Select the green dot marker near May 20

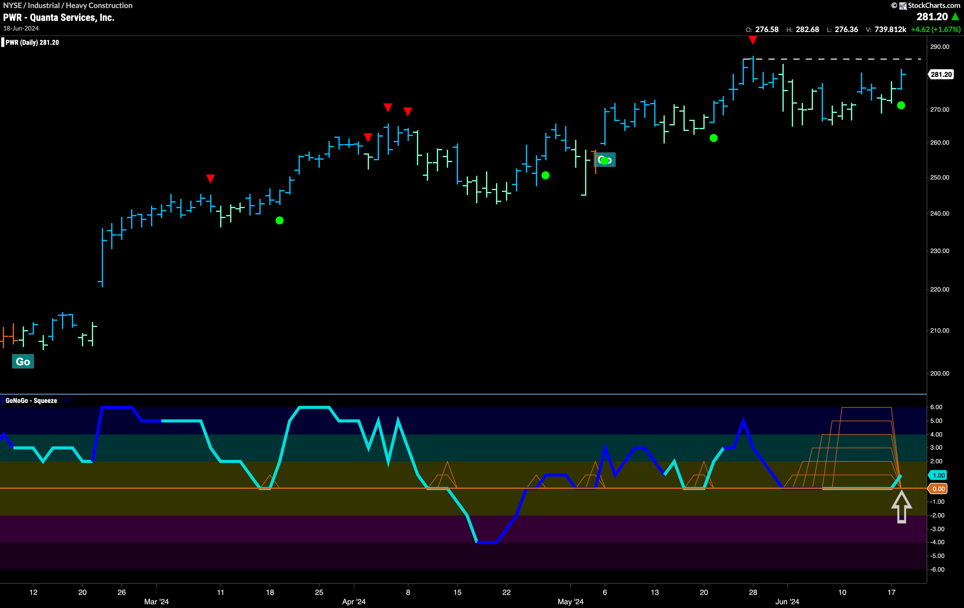click(713, 138)
